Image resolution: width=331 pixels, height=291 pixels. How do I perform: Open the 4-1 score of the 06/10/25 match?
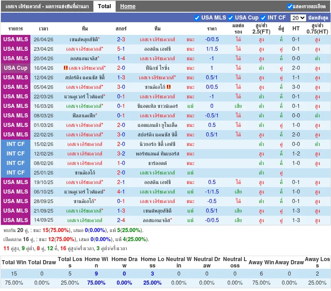[x=121, y=192]
